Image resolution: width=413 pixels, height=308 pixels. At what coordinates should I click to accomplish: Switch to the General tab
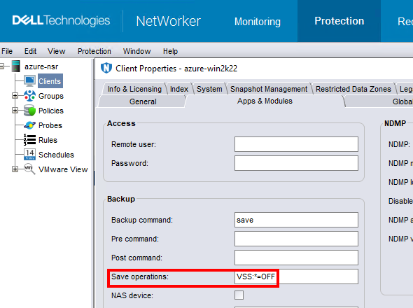(143, 101)
